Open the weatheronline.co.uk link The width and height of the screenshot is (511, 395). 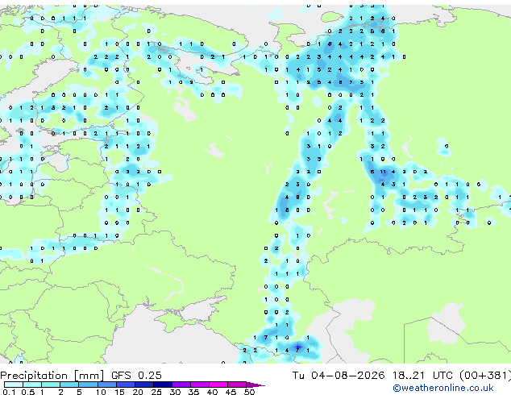pyautogui.click(x=443, y=388)
